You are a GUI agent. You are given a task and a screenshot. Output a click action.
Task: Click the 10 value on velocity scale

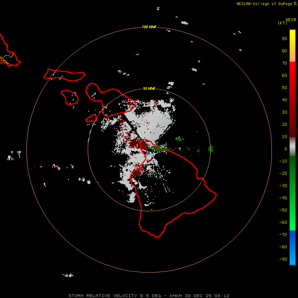[284, 137]
